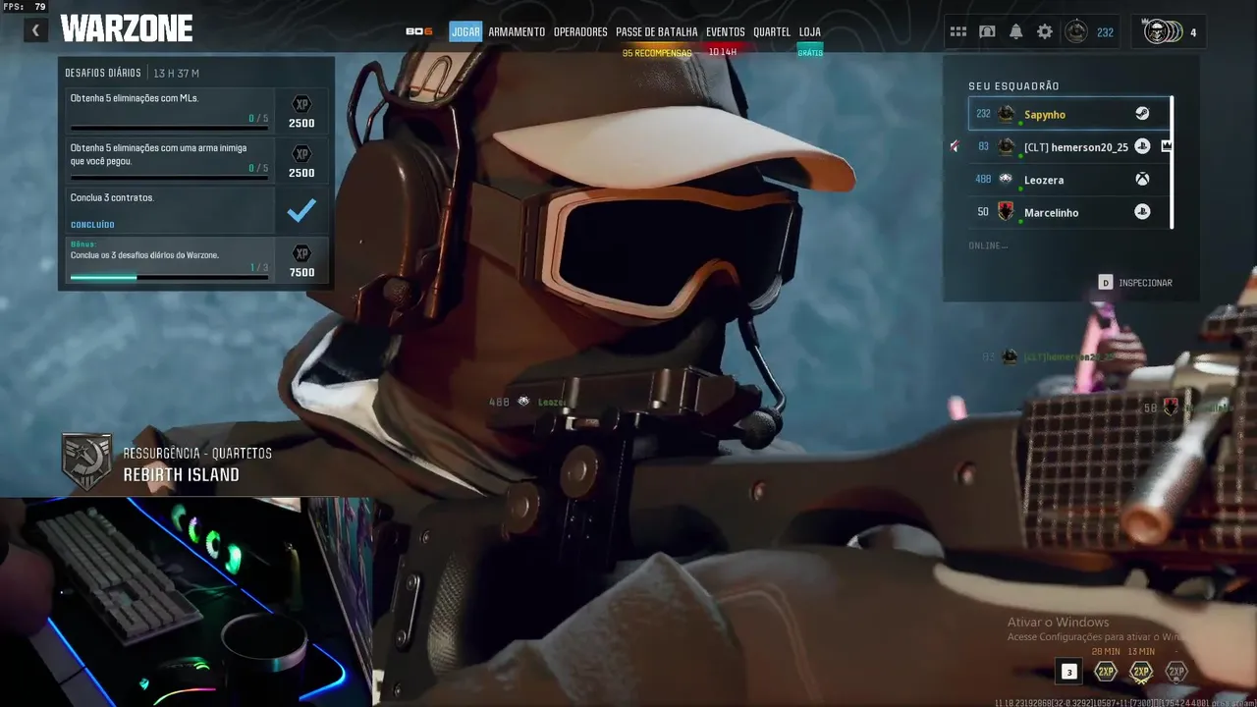The image size is (1257, 707).
Task: Click Xbox icon next to Leozera
Action: coord(1142,179)
